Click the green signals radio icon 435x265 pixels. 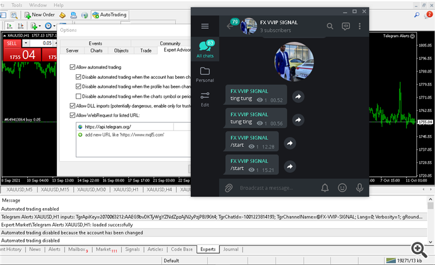[84, 15]
